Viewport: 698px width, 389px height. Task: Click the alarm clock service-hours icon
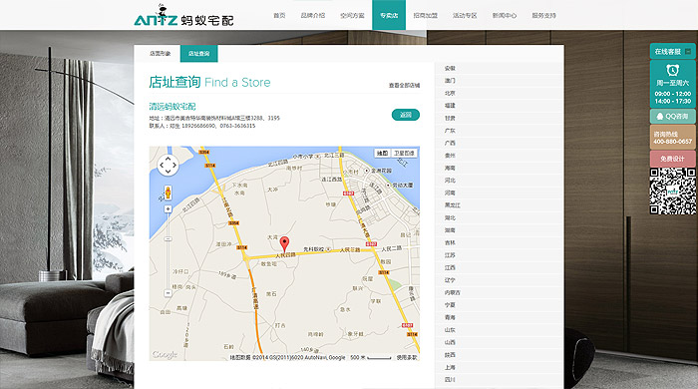tap(672, 70)
